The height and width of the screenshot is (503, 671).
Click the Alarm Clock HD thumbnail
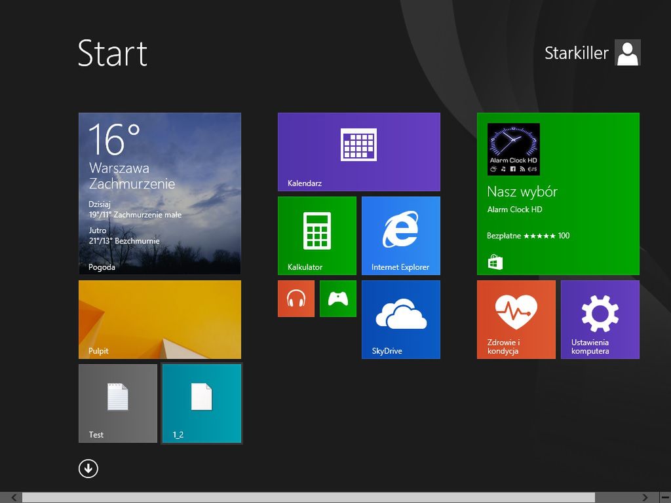[x=514, y=149]
